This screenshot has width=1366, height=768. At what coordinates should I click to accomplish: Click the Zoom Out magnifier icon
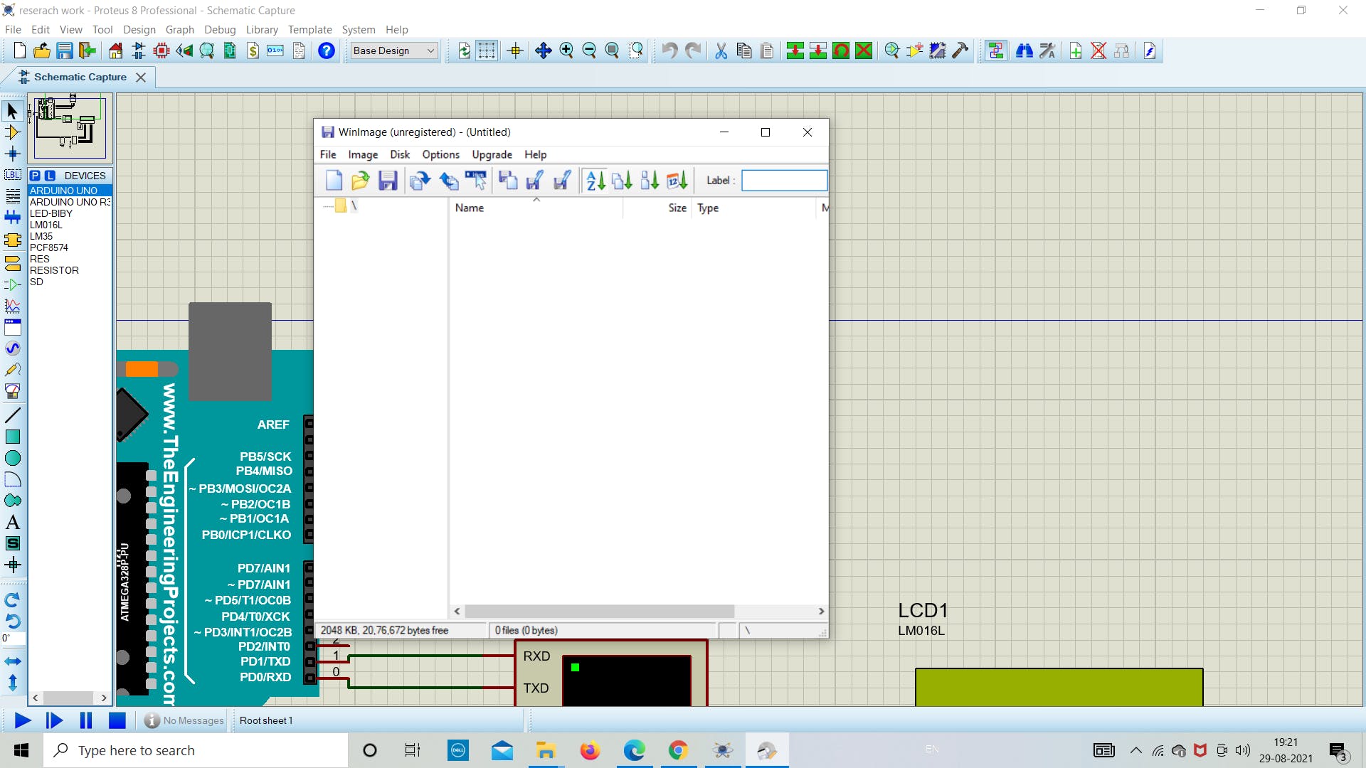point(589,50)
